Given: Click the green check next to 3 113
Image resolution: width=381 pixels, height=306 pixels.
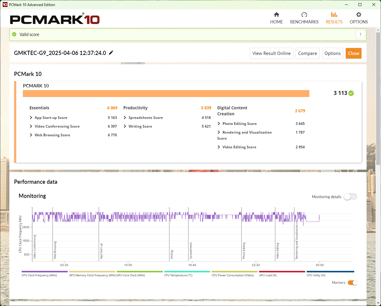Looking at the screenshot, I should coord(351,93).
